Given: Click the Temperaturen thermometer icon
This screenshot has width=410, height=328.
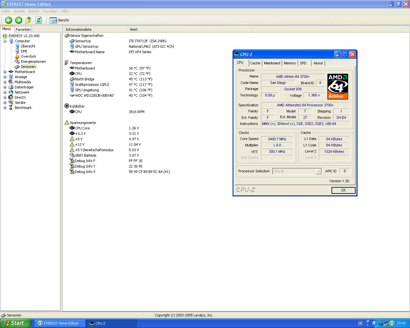Looking at the screenshot, I should pyautogui.click(x=67, y=63).
